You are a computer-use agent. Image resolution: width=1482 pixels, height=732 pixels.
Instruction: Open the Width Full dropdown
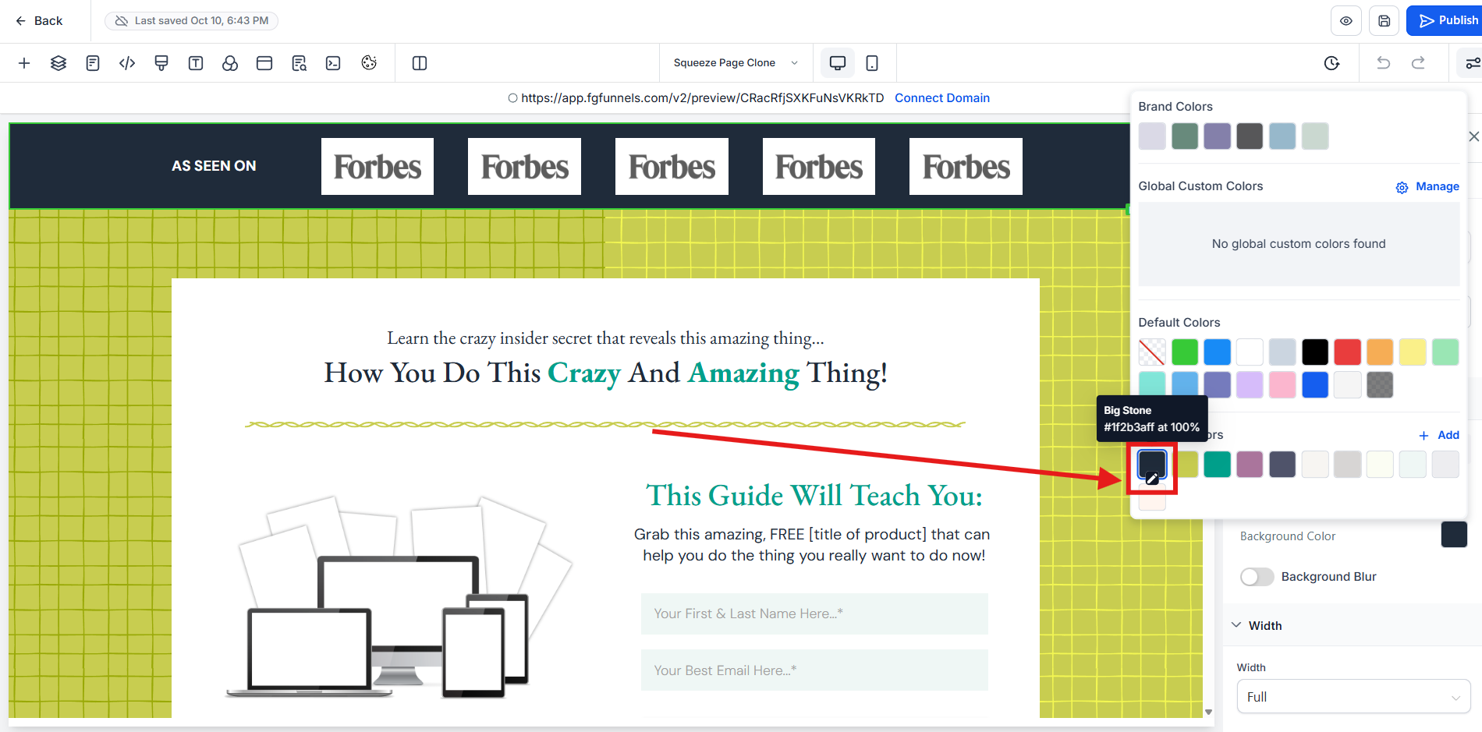tap(1353, 697)
